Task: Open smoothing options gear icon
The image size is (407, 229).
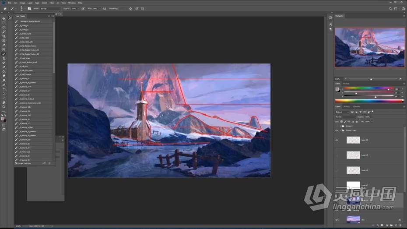Action: pyautogui.click(x=130, y=9)
